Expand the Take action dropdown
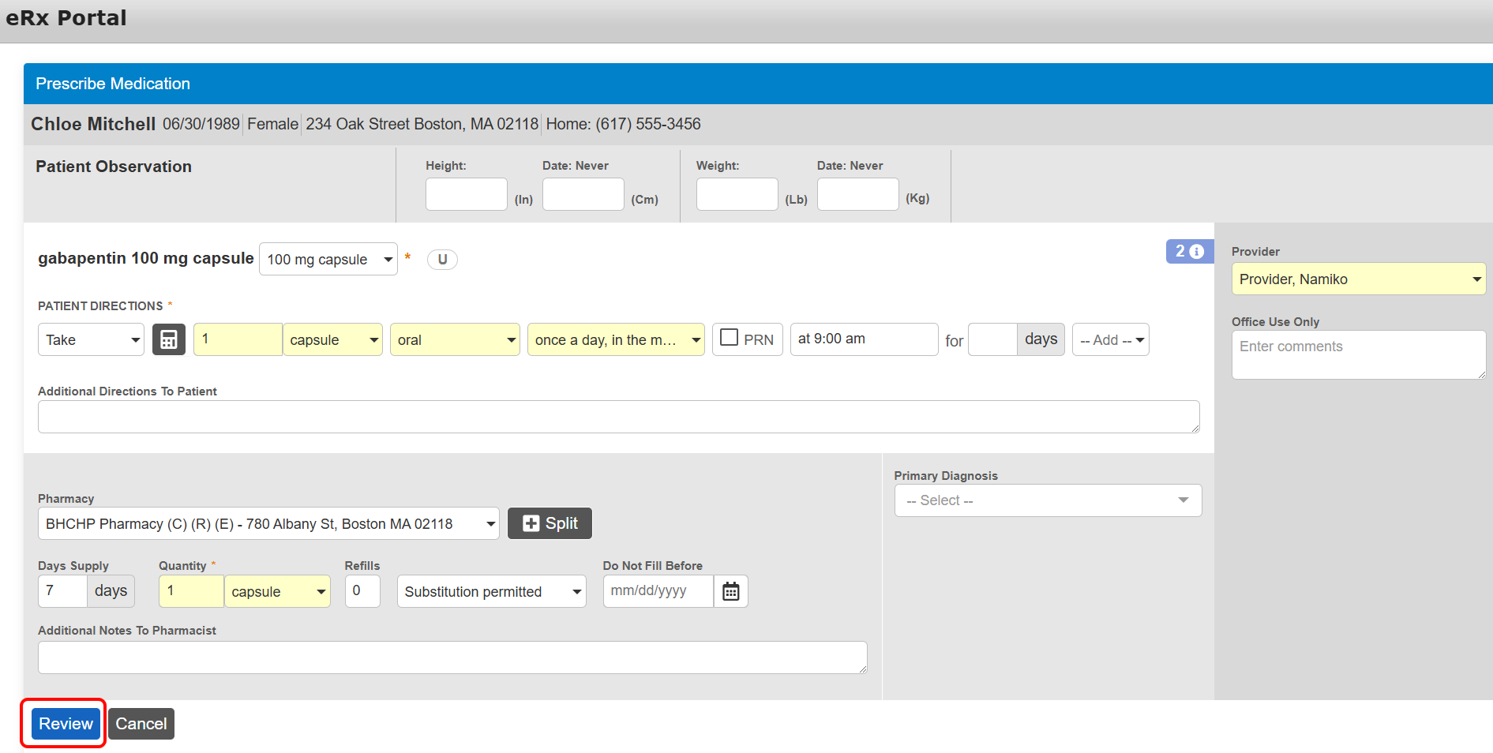The height and width of the screenshot is (753, 1493). pyautogui.click(x=91, y=339)
